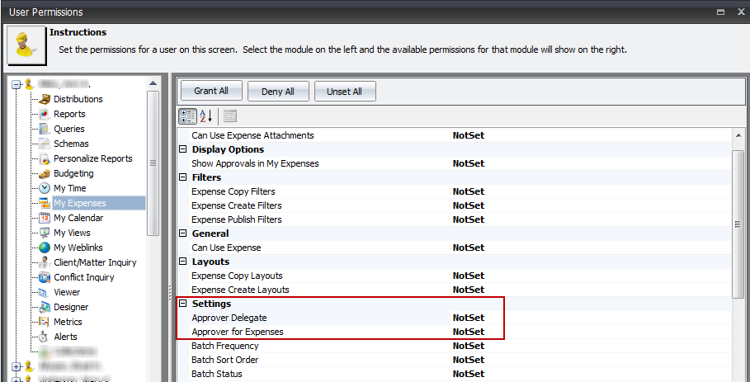The height and width of the screenshot is (382, 750).
Task: Sort the permissions alphabetically
Action: pyautogui.click(x=205, y=116)
